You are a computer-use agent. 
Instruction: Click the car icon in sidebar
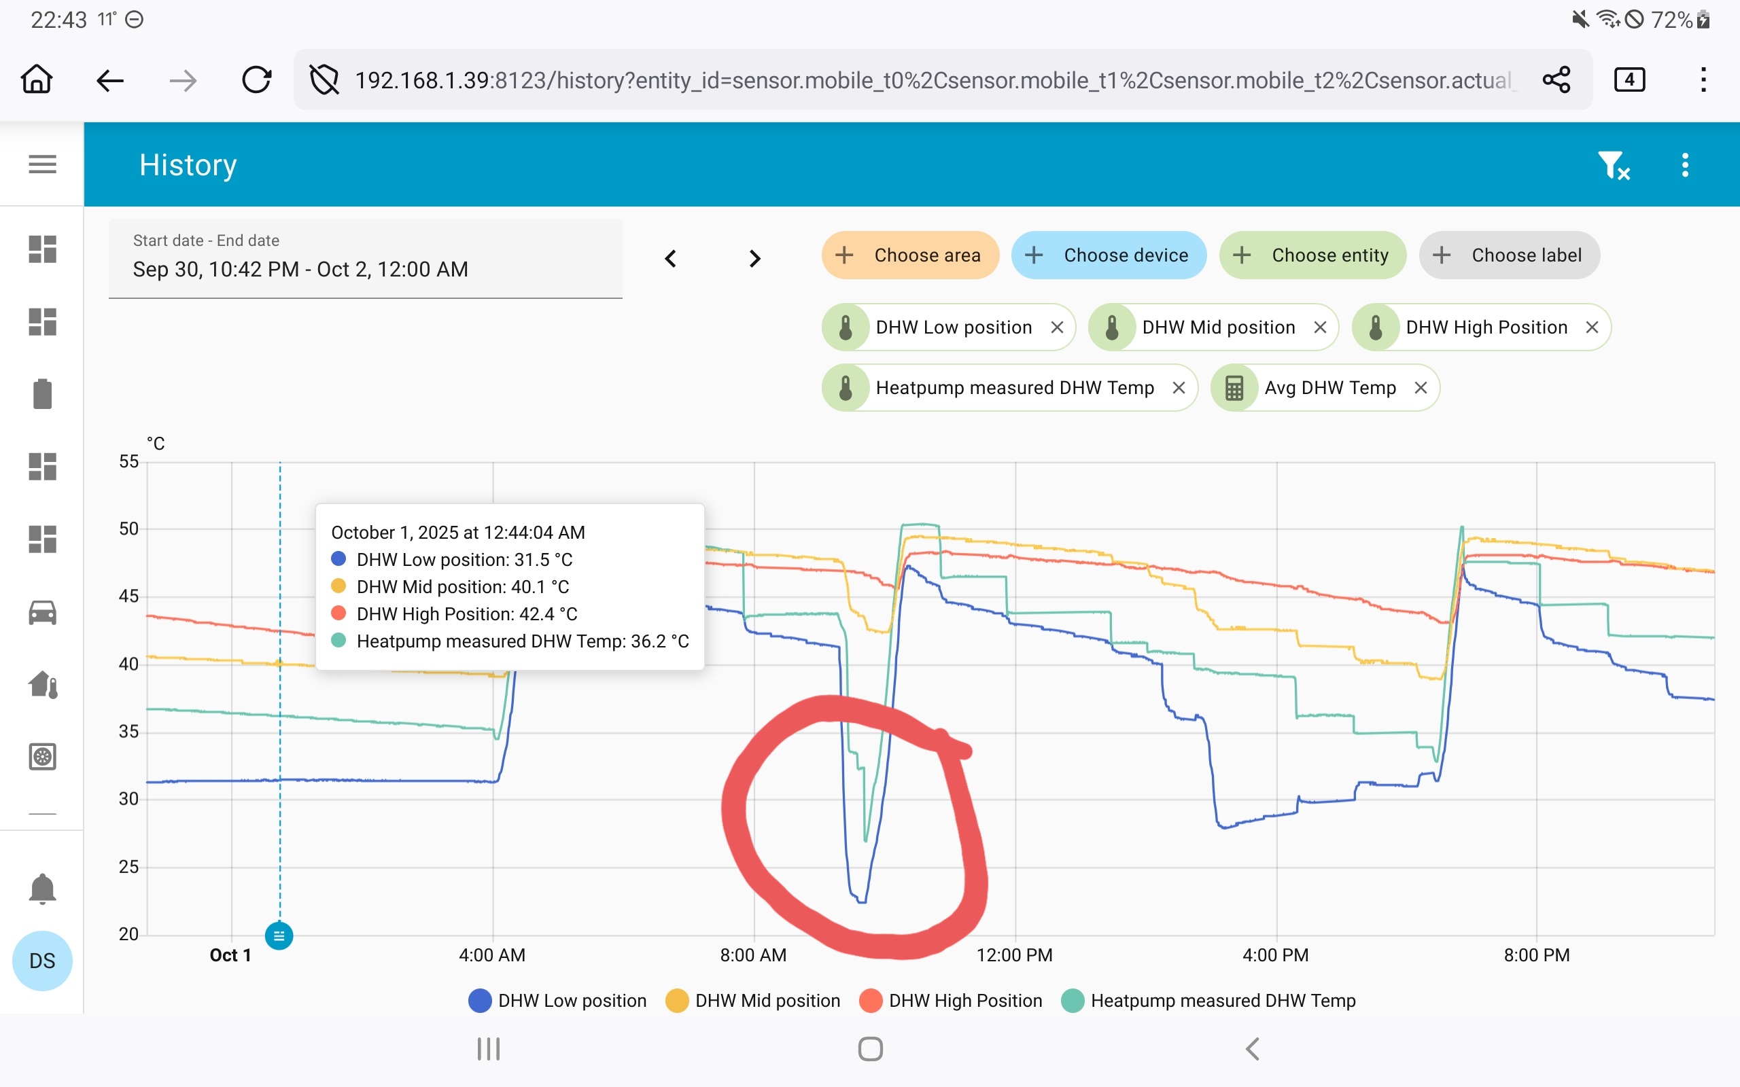pos(41,613)
